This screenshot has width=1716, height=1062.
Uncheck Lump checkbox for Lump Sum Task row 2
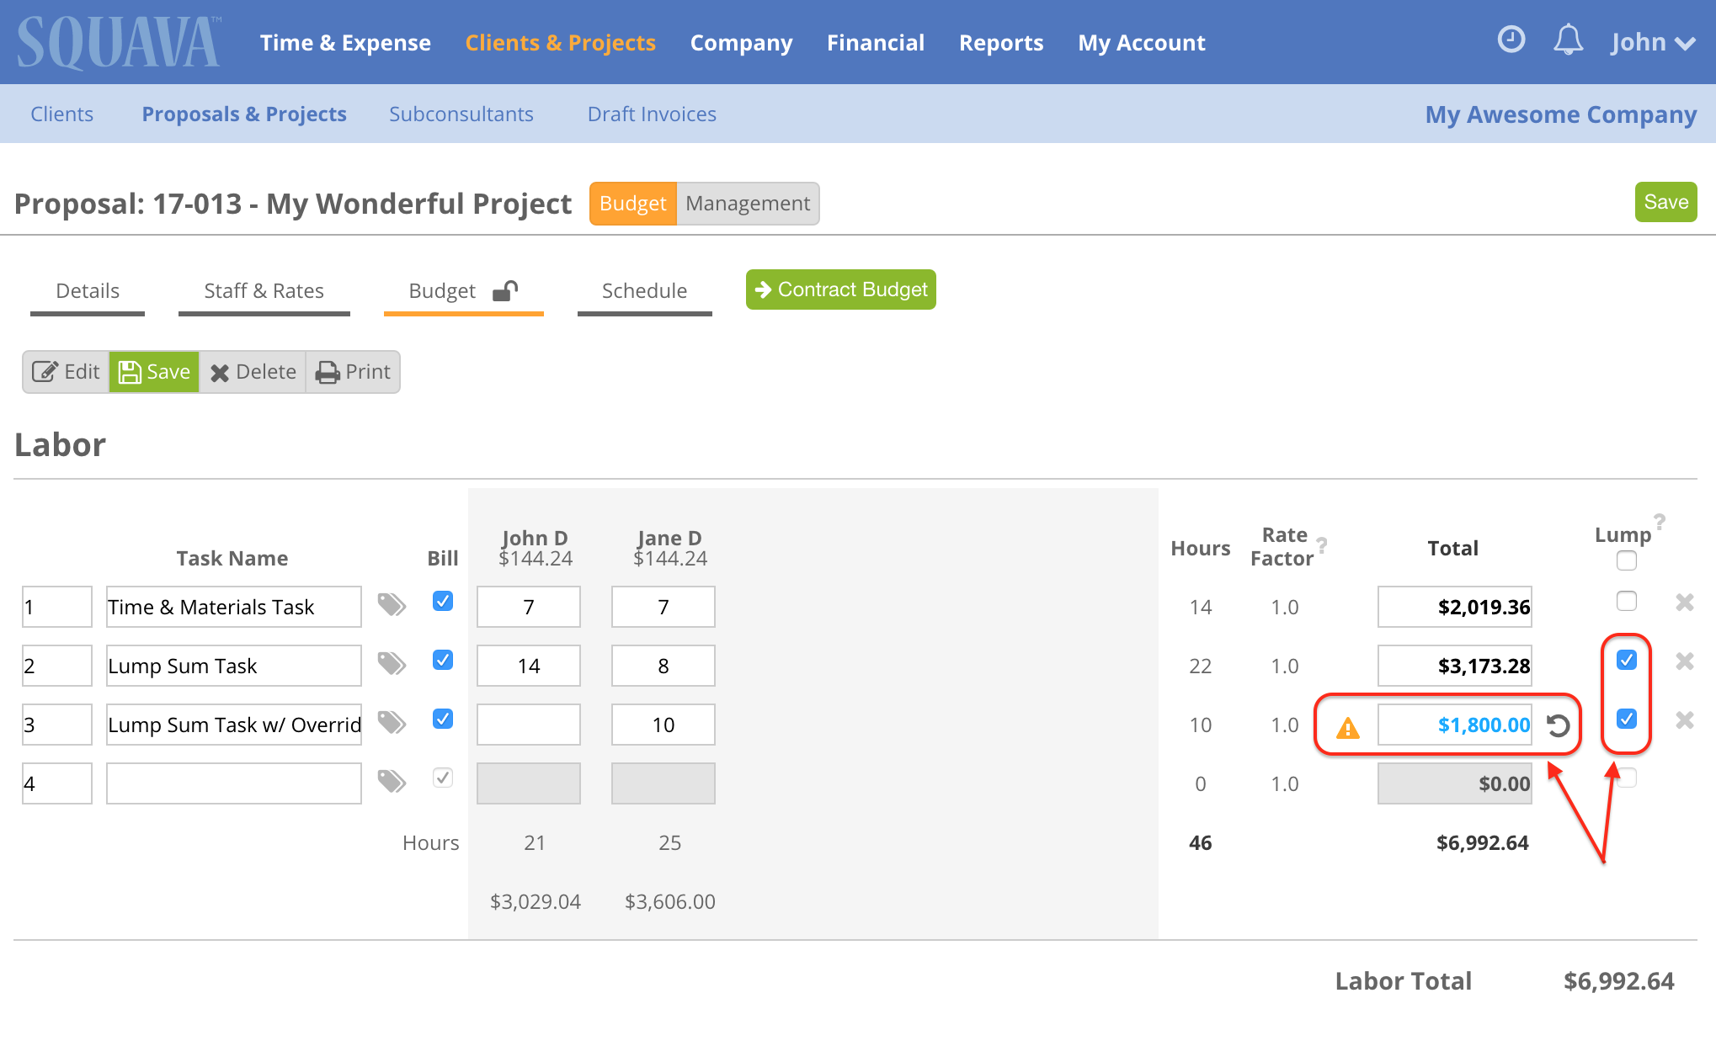pyautogui.click(x=1627, y=660)
